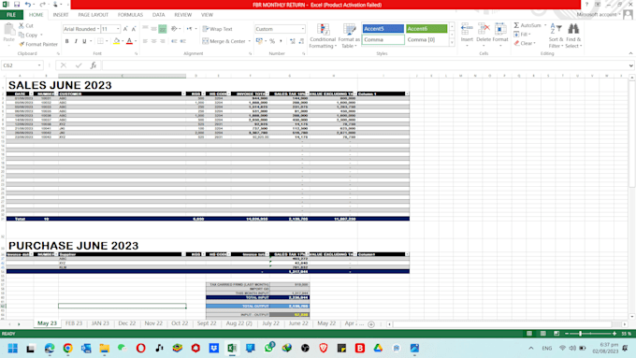Apply the Accent5 cell style
The height and width of the screenshot is (358, 636).
pyautogui.click(x=383, y=28)
